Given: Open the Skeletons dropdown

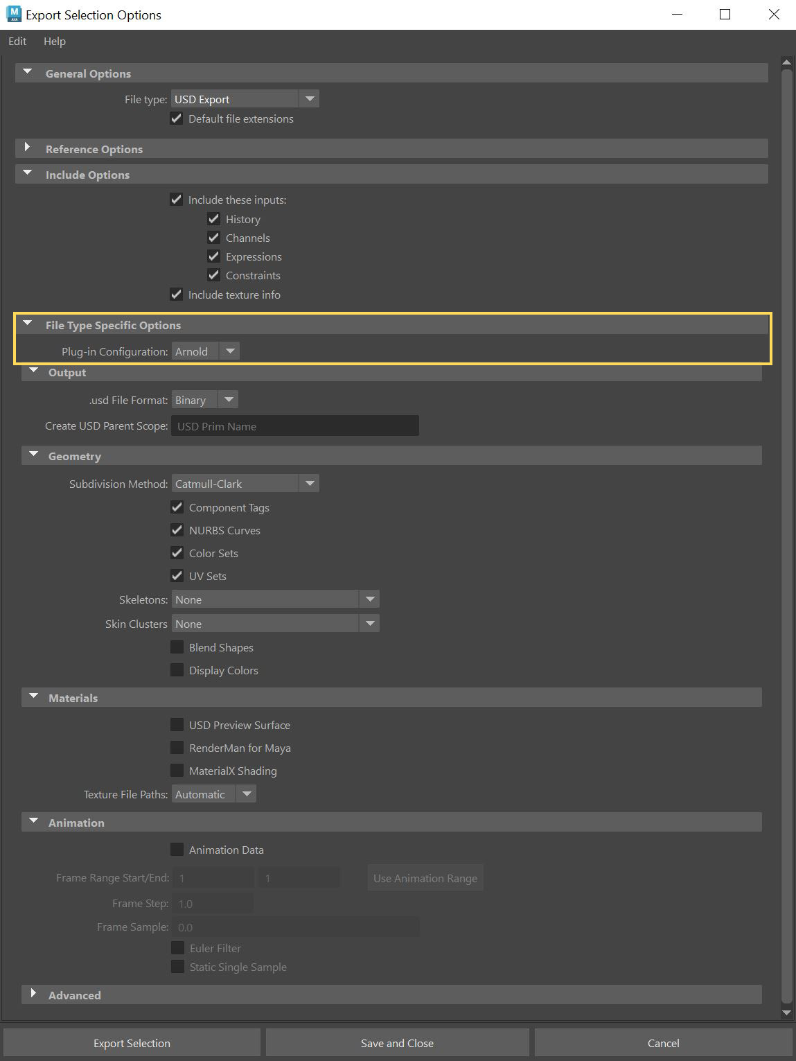Looking at the screenshot, I should point(276,599).
